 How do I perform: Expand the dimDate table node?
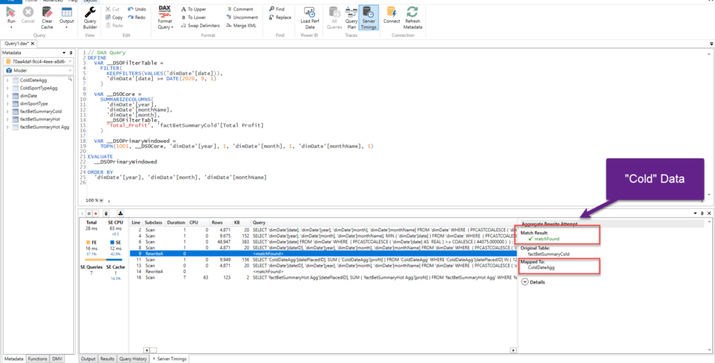[7, 95]
